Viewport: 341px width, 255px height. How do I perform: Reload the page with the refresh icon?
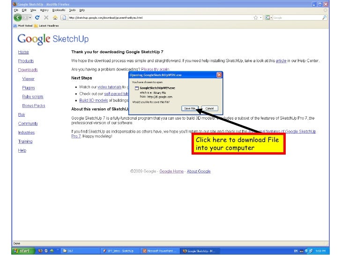pyautogui.click(x=37, y=18)
